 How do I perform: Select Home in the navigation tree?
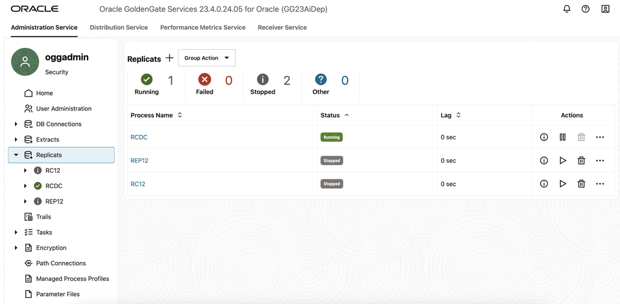(x=45, y=93)
